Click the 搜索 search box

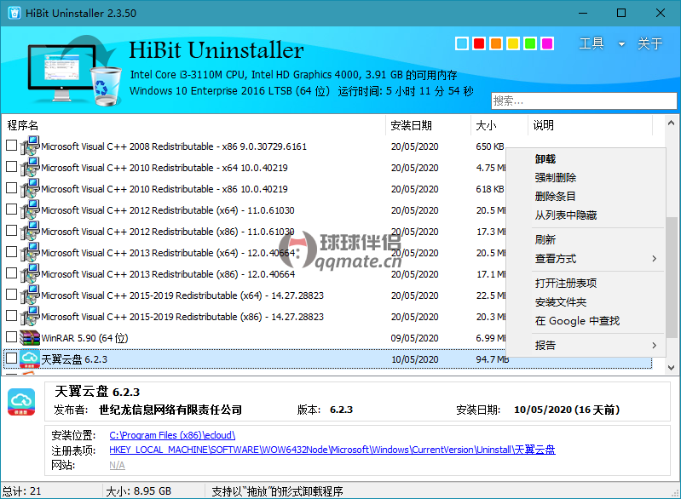tap(580, 100)
